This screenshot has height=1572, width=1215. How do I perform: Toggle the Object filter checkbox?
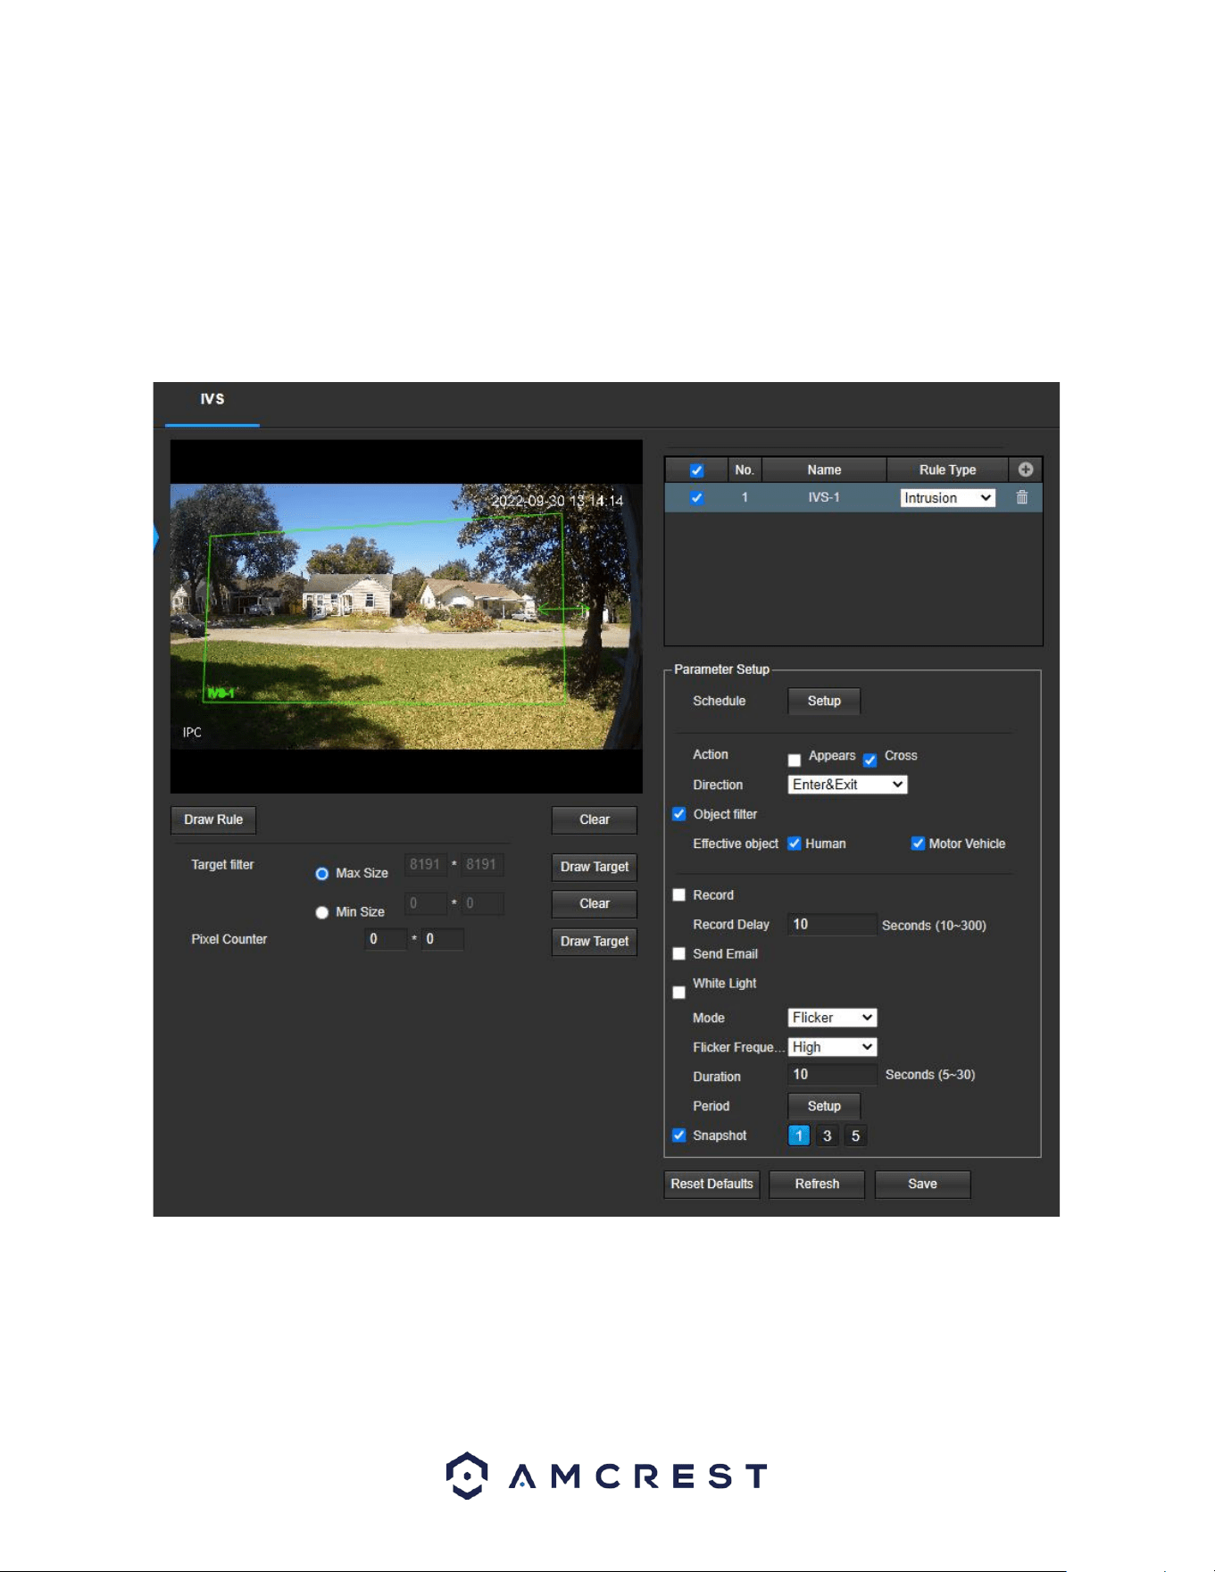(678, 814)
